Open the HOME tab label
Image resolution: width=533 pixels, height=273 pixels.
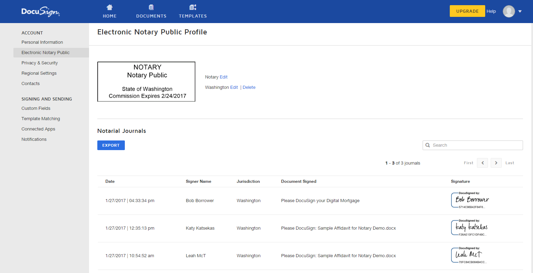pos(110,16)
